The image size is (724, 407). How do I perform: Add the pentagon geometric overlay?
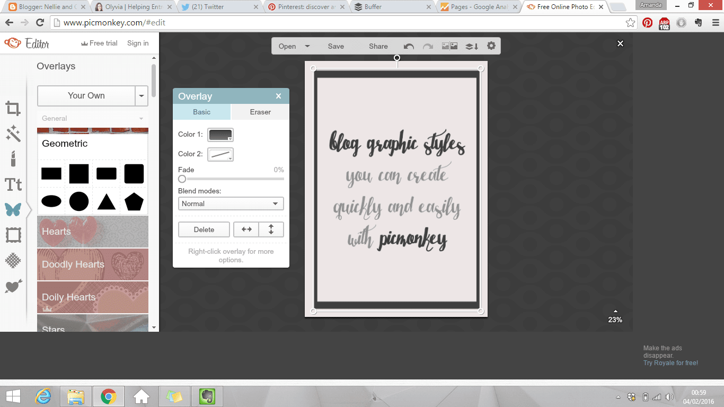point(134,201)
